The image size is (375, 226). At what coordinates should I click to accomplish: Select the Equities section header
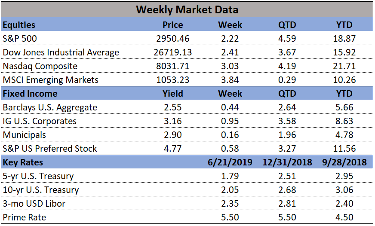tap(19, 25)
